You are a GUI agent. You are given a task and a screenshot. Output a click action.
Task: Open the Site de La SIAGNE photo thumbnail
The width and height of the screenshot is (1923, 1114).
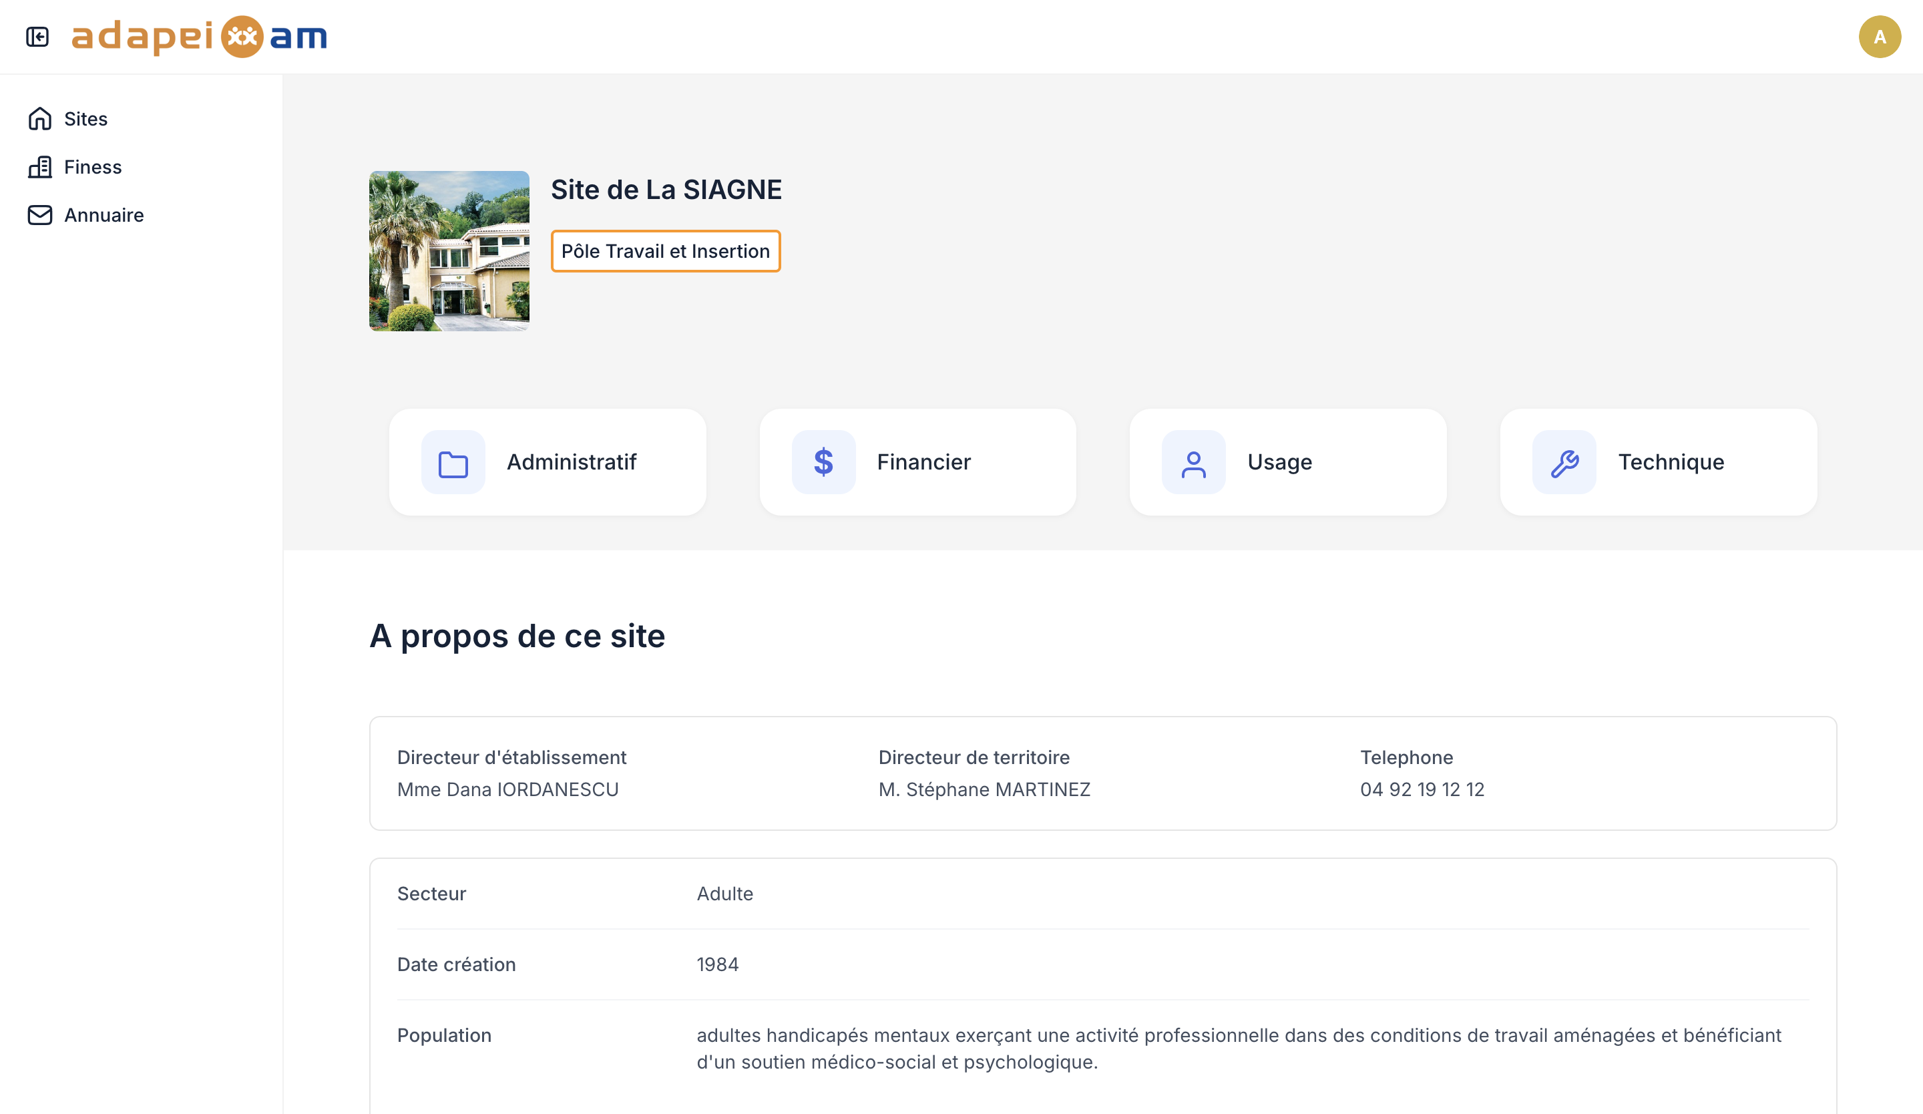coord(449,251)
